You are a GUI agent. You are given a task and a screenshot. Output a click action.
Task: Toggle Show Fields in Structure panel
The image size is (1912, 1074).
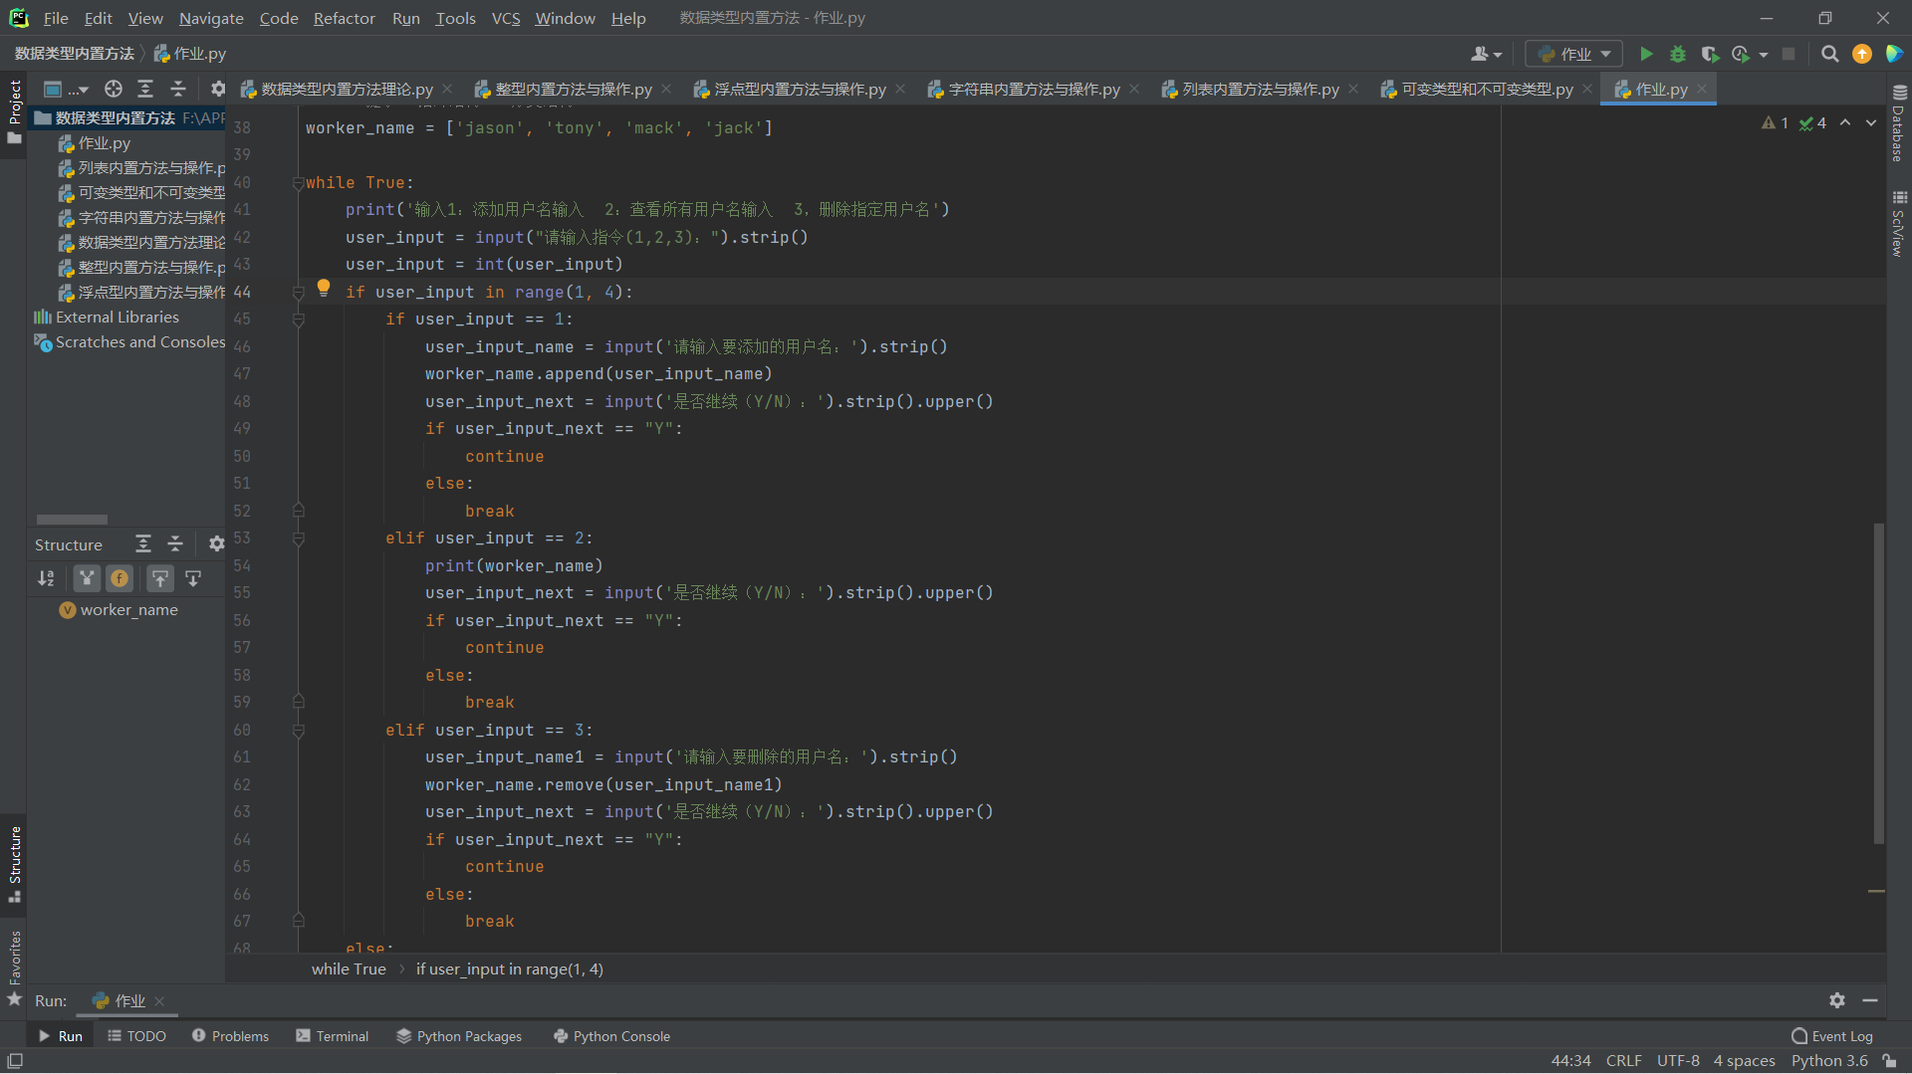(119, 578)
